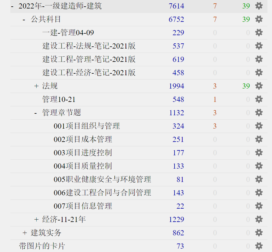Image resolution: width=272 pixels, height=252 pixels.
Task: Open options gear for 经济-11-21年 deck
Action: click(259, 220)
